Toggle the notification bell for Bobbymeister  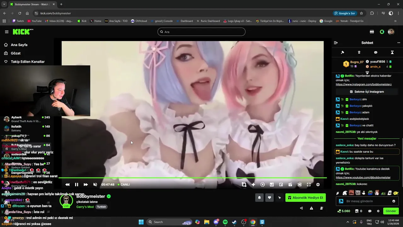pos(259,198)
